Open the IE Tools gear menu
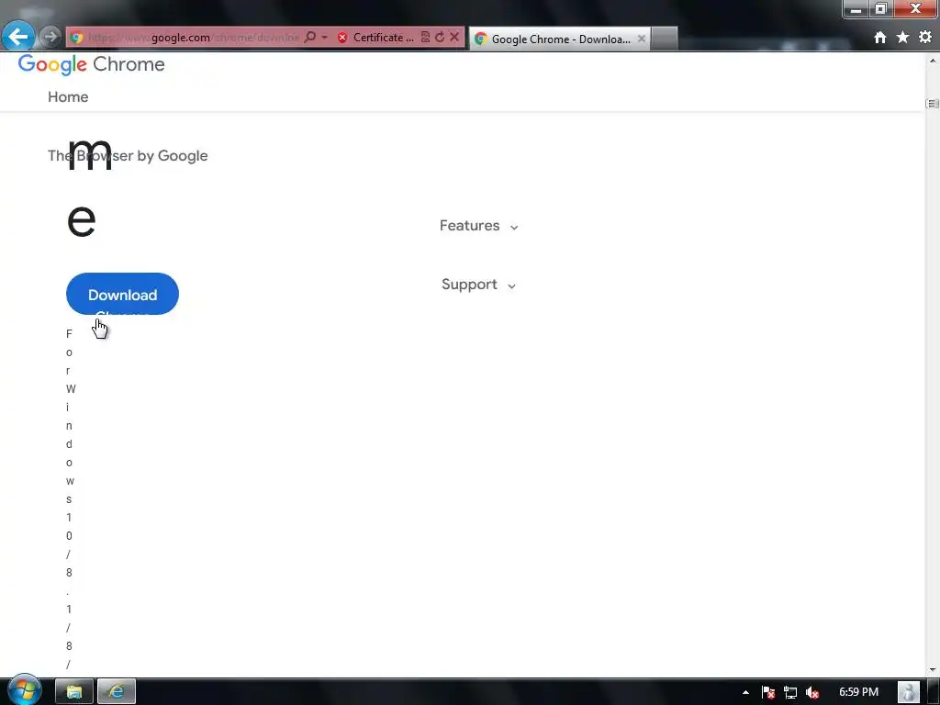This screenshot has height=705, width=940. coord(925,37)
